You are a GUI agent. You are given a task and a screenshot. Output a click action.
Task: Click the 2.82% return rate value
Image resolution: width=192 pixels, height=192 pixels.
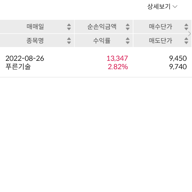pyautogui.click(x=117, y=67)
